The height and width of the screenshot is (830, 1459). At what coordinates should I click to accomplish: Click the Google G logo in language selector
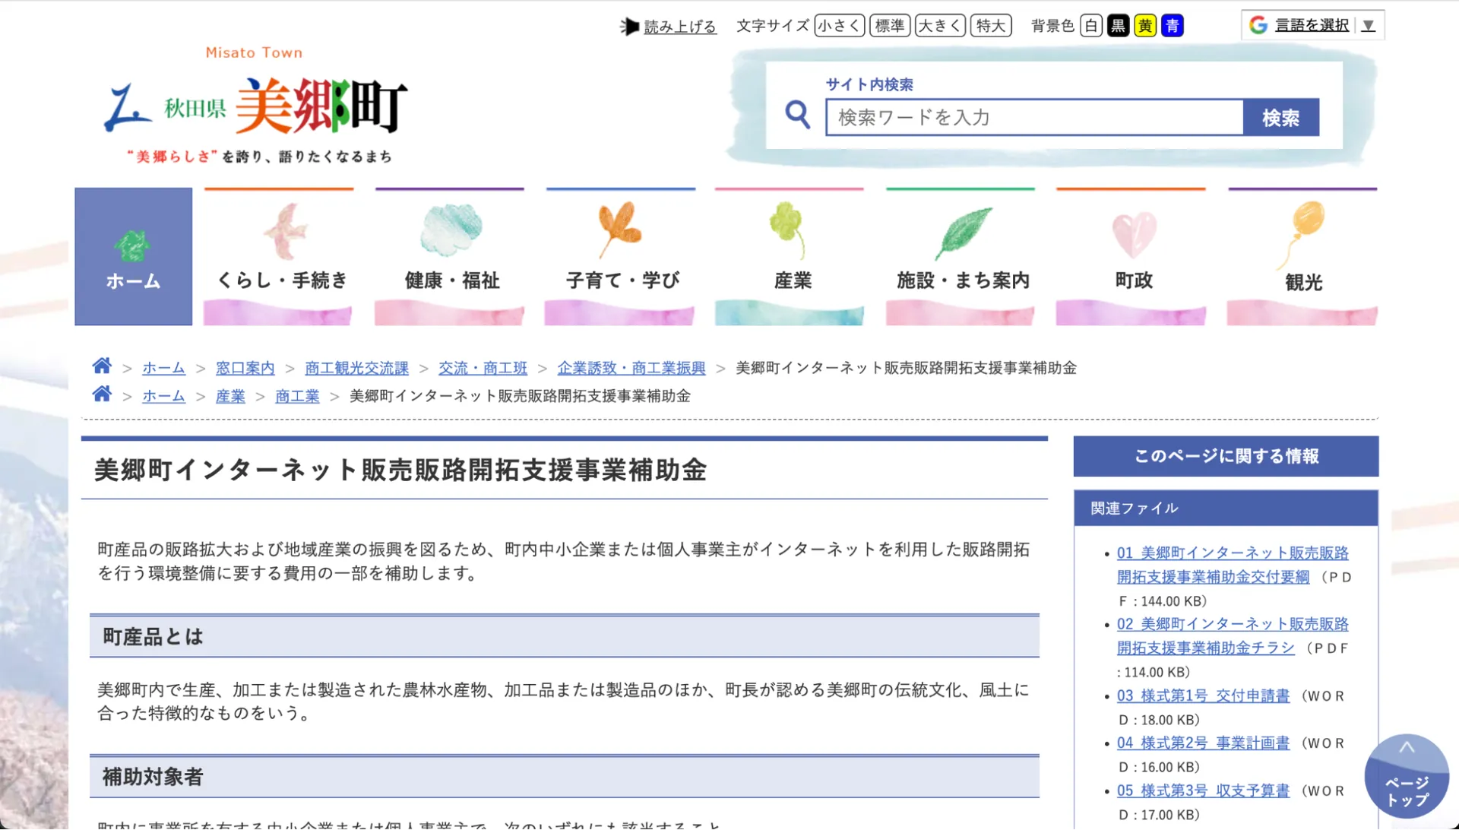click(1258, 25)
